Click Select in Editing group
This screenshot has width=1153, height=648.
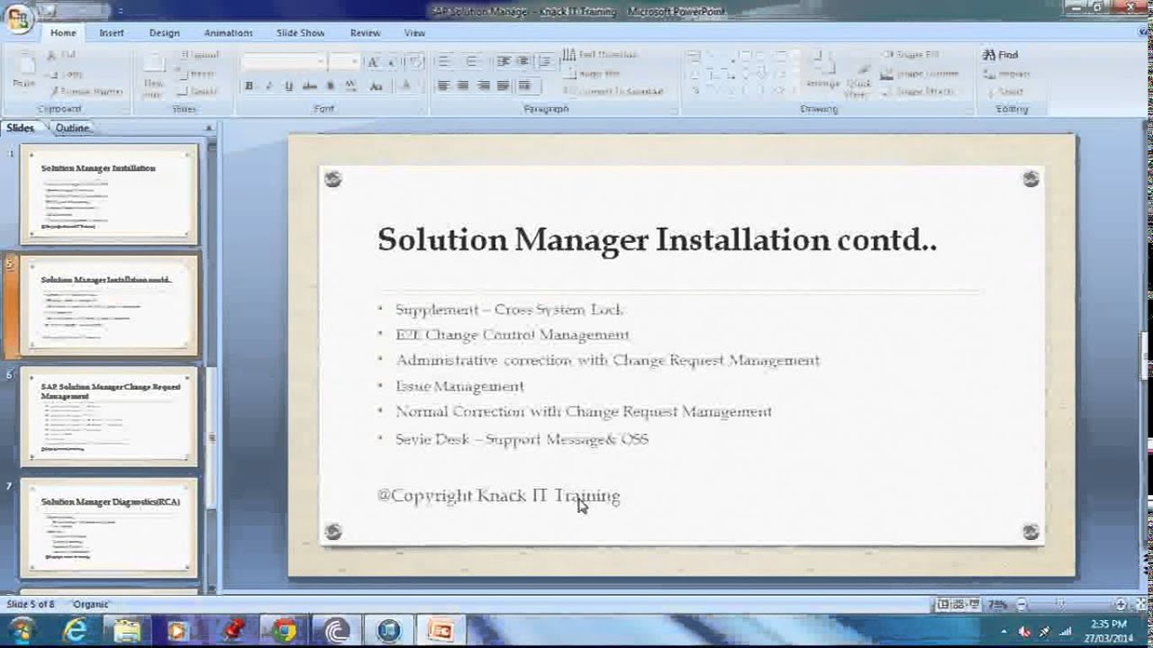tap(1005, 92)
